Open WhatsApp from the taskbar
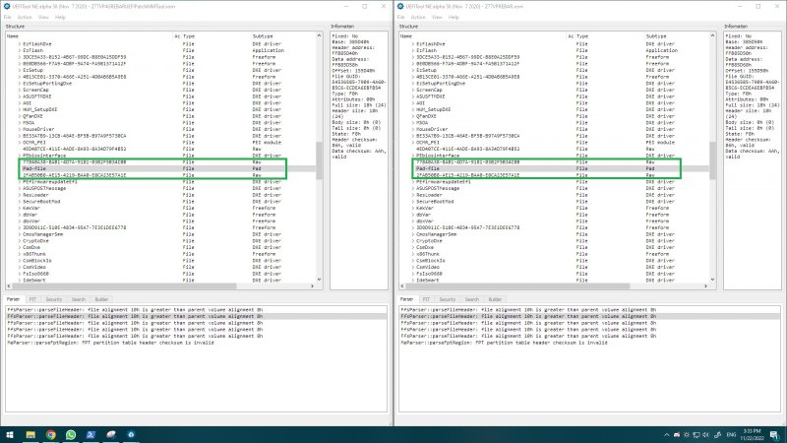 (71, 434)
